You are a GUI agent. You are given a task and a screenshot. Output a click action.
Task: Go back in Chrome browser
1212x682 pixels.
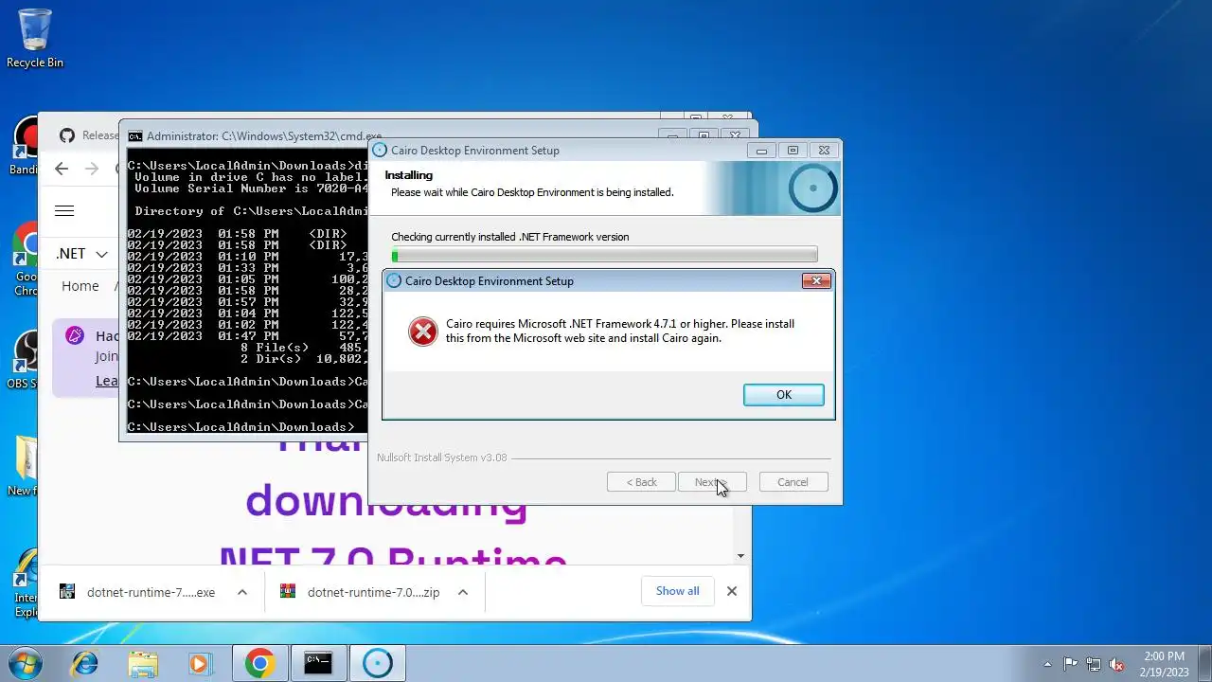pos(62,169)
